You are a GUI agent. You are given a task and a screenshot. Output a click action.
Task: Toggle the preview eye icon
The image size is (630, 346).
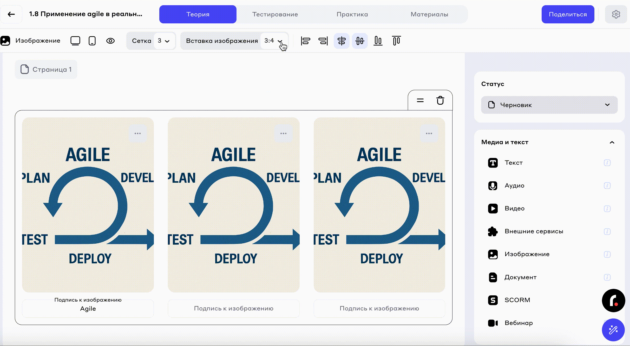pyautogui.click(x=110, y=41)
